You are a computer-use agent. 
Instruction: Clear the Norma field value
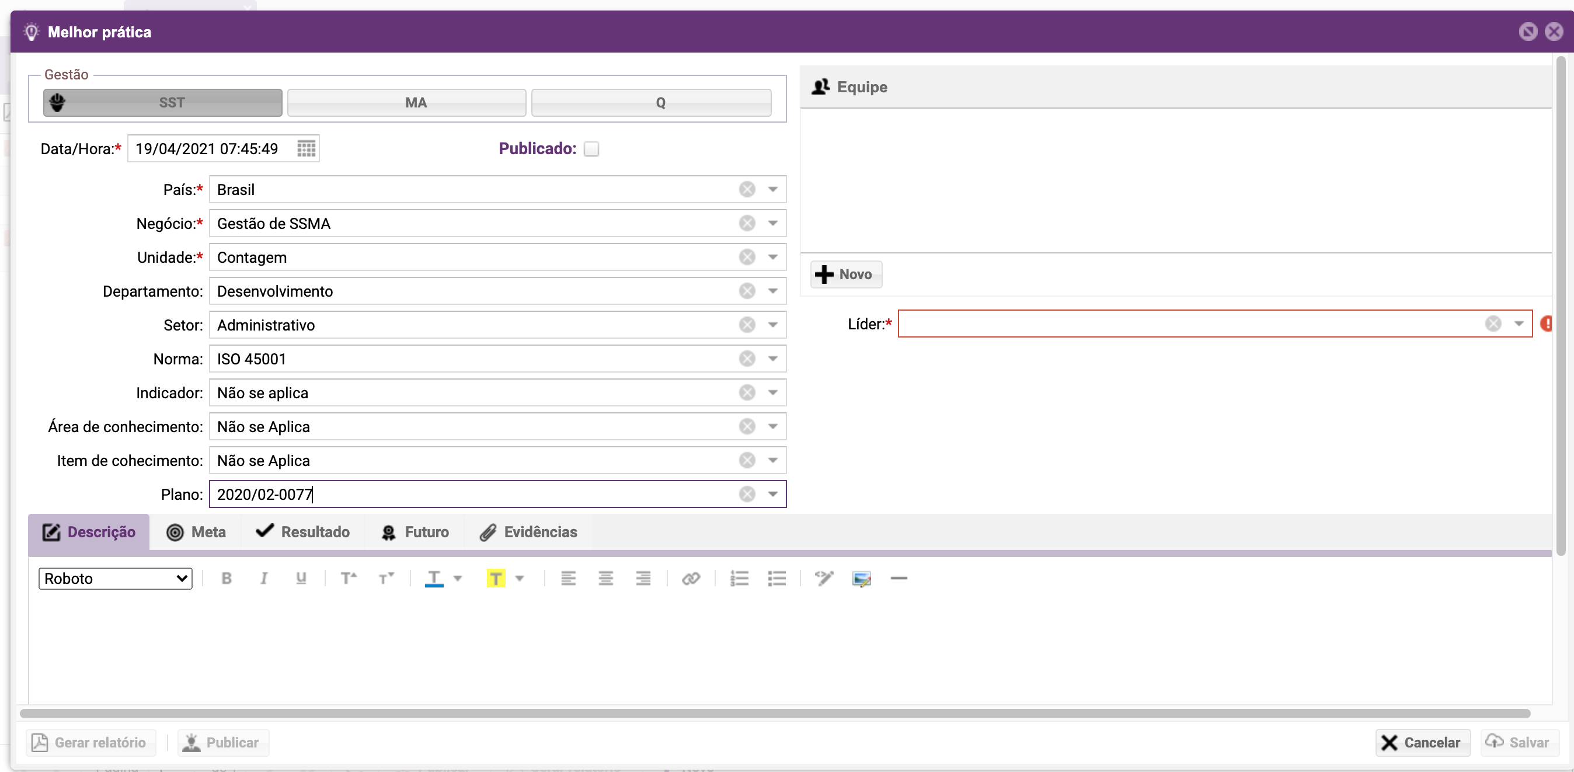pos(747,359)
